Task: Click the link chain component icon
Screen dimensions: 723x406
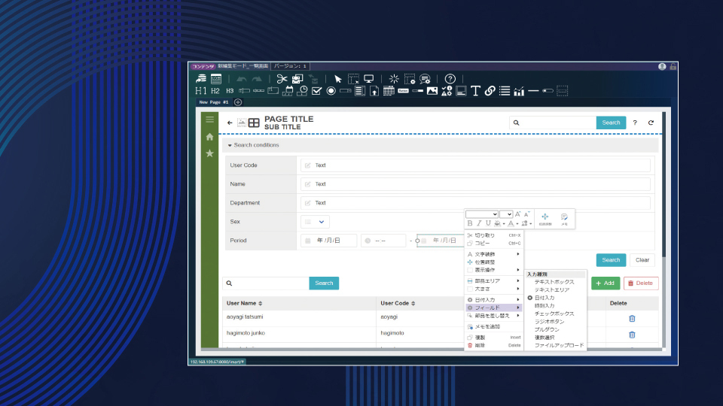Action: [490, 91]
